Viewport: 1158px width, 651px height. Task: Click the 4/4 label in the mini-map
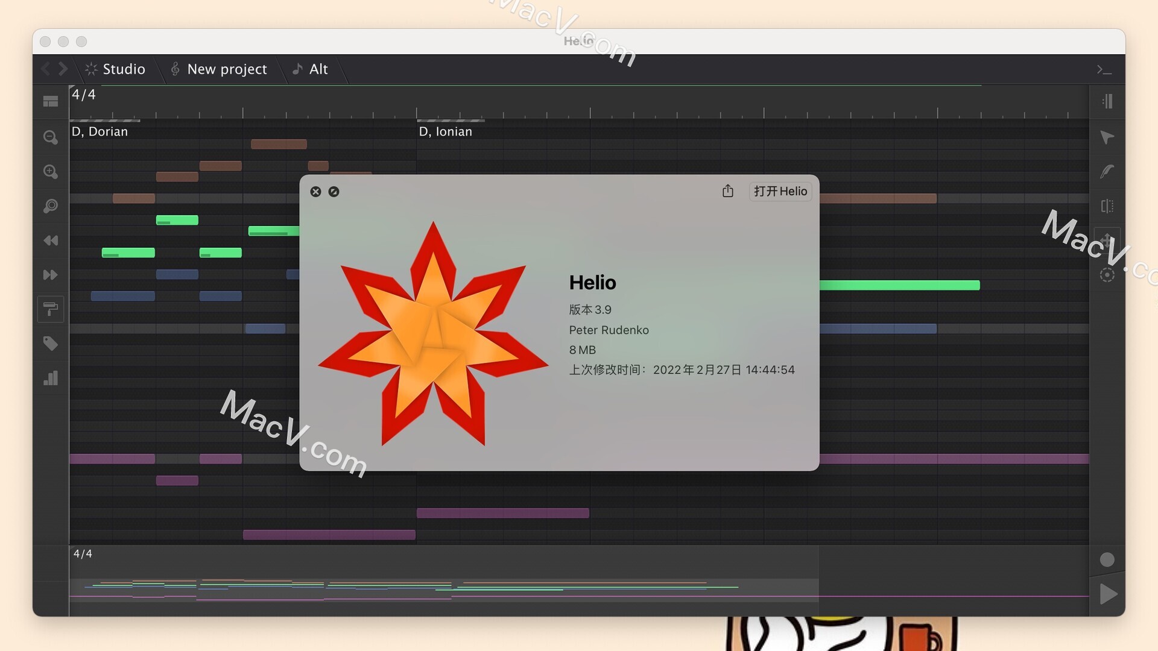[x=83, y=553]
